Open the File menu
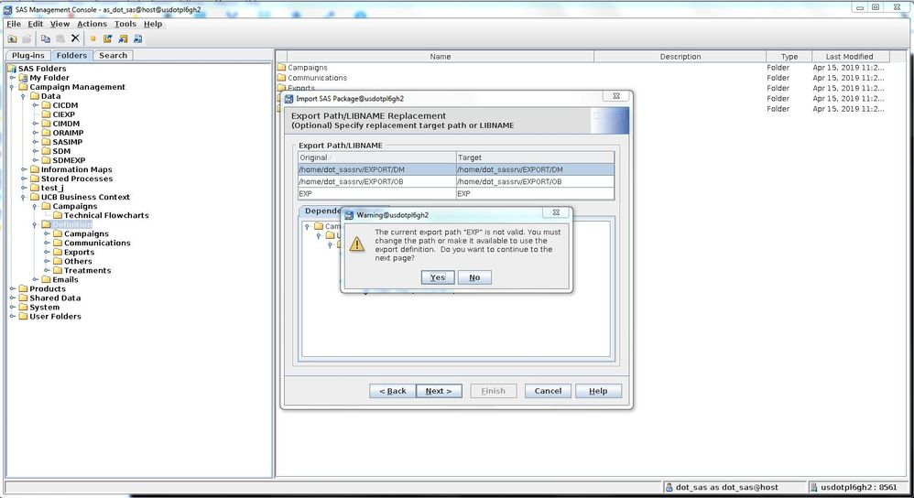 pyautogui.click(x=14, y=24)
